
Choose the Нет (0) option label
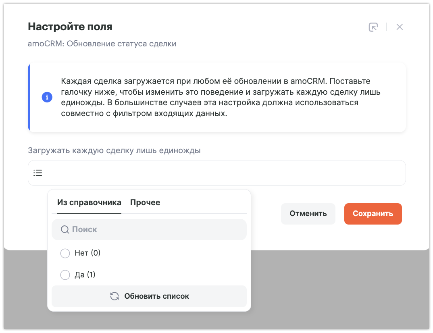87,253
